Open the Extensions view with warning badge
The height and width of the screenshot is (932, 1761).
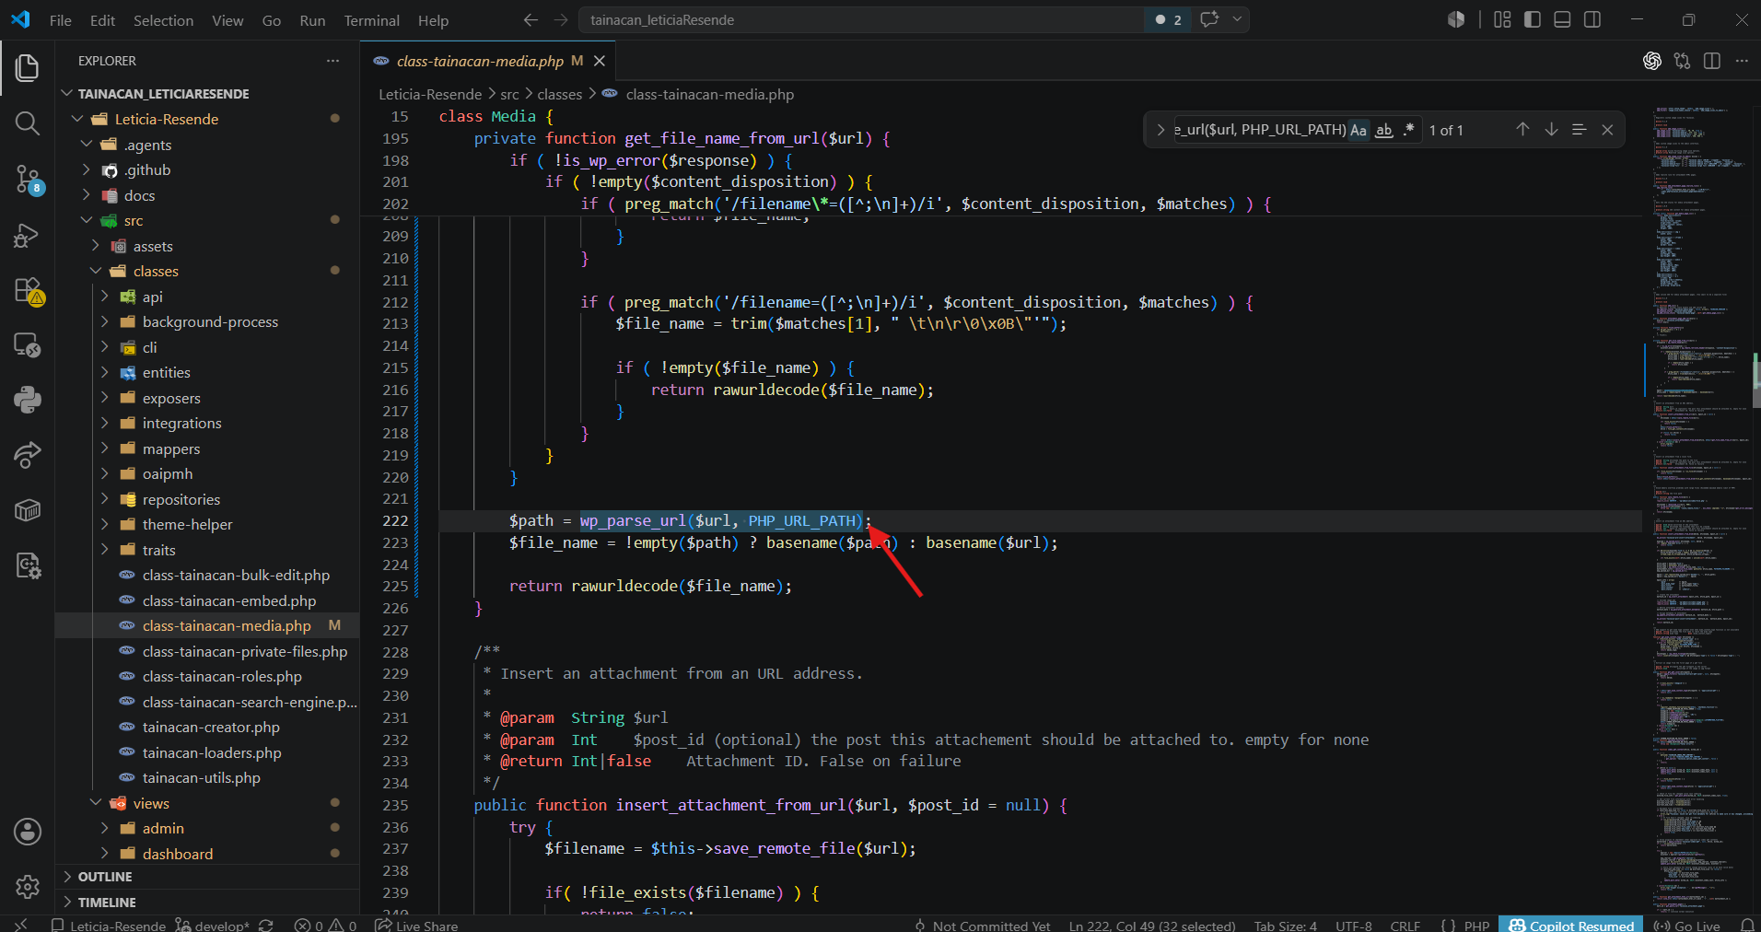(x=28, y=290)
